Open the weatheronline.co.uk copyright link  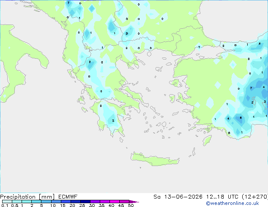coord(232,203)
